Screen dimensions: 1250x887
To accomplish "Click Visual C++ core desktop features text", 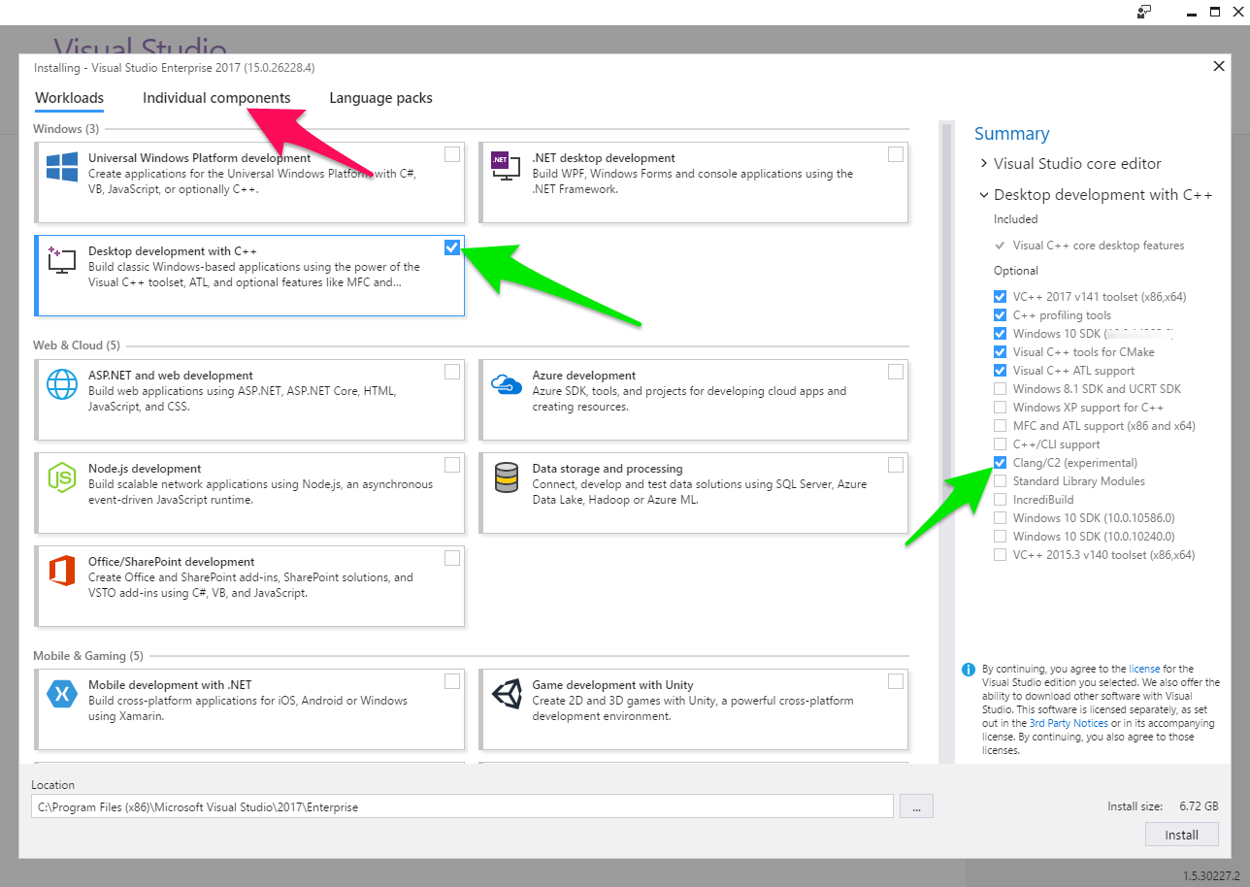I will [1099, 246].
